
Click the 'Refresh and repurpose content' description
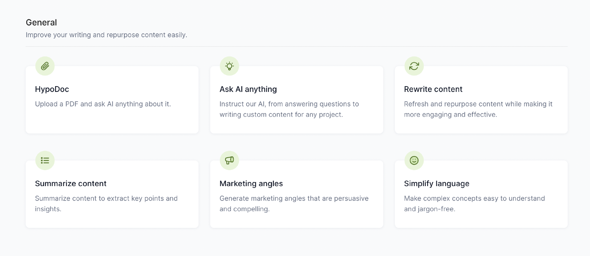pyautogui.click(x=478, y=109)
